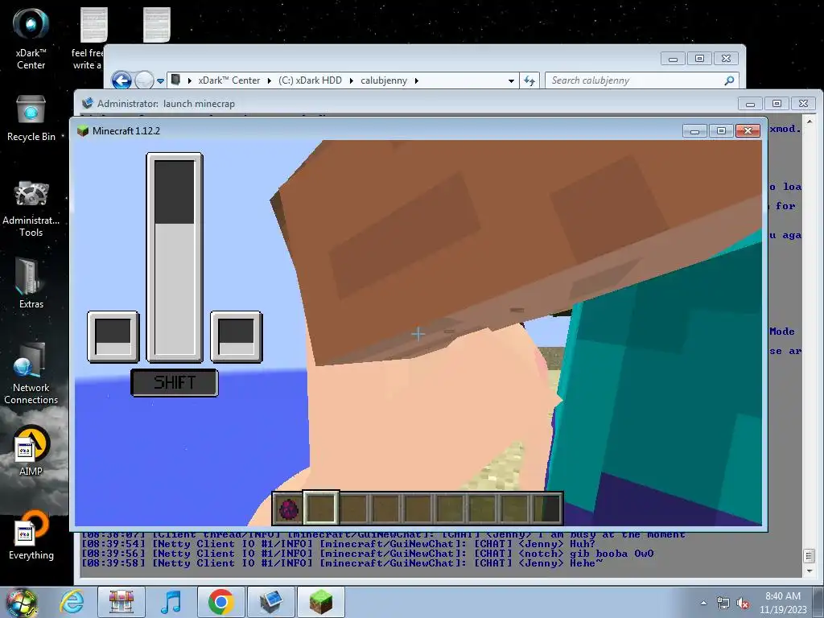Click the Minecraft title bar grass icon
824x618 pixels.
83,131
